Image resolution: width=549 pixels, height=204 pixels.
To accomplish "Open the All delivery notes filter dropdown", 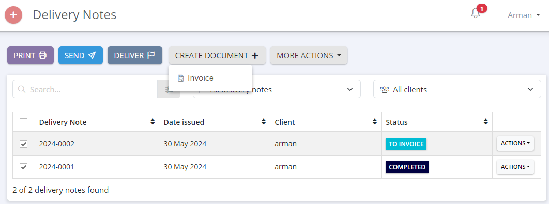I will coord(277,89).
